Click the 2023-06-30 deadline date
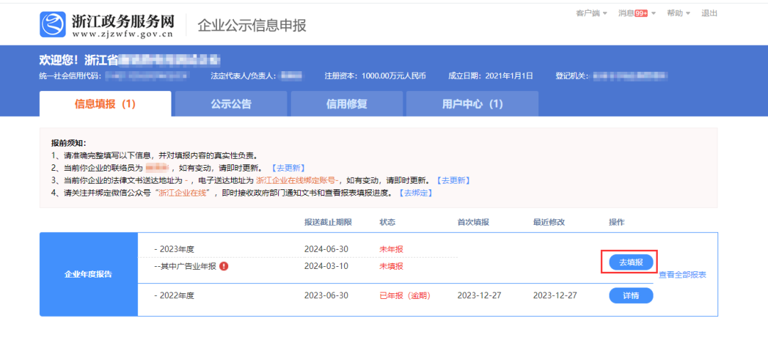The height and width of the screenshot is (343, 768). pos(326,295)
